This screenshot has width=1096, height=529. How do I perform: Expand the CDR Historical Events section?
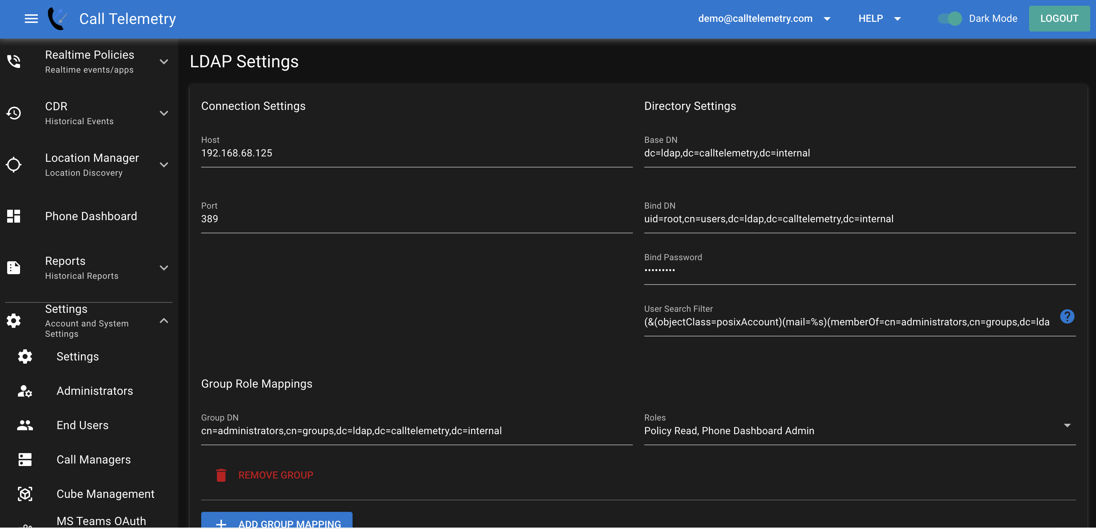pos(164,113)
